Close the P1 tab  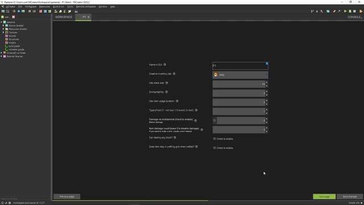(89, 17)
